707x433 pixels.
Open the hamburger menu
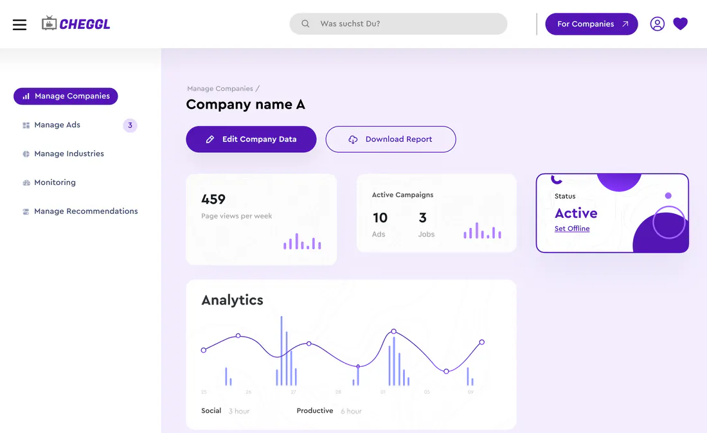point(19,24)
